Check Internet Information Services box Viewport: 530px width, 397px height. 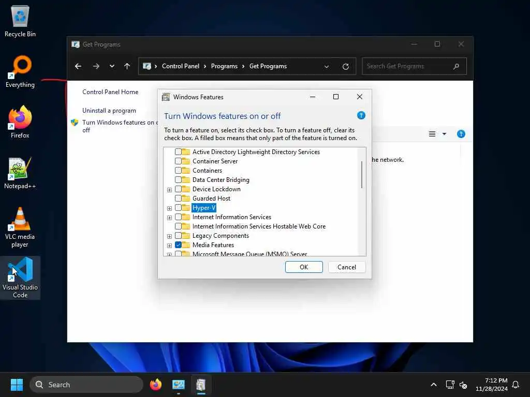click(178, 217)
